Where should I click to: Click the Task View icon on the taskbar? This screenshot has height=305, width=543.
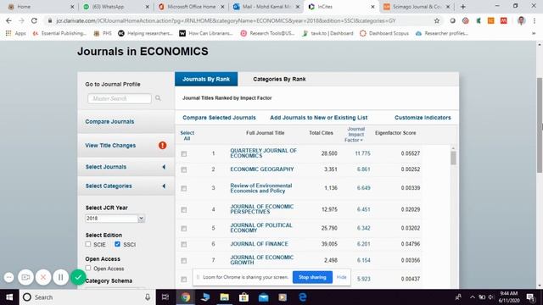point(165,297)
